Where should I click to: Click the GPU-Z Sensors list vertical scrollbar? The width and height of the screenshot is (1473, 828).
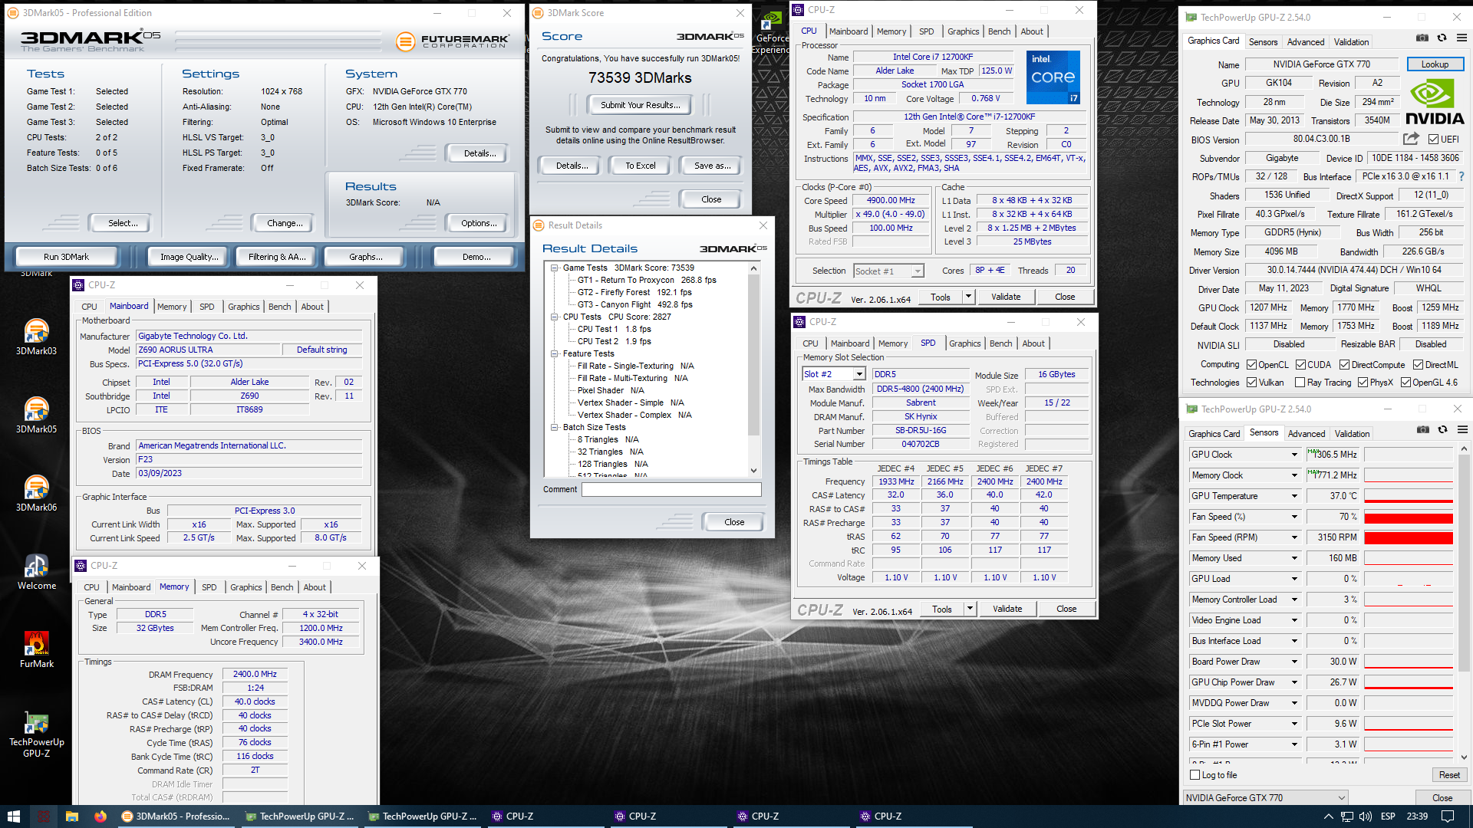click(x=1464, y=604)
